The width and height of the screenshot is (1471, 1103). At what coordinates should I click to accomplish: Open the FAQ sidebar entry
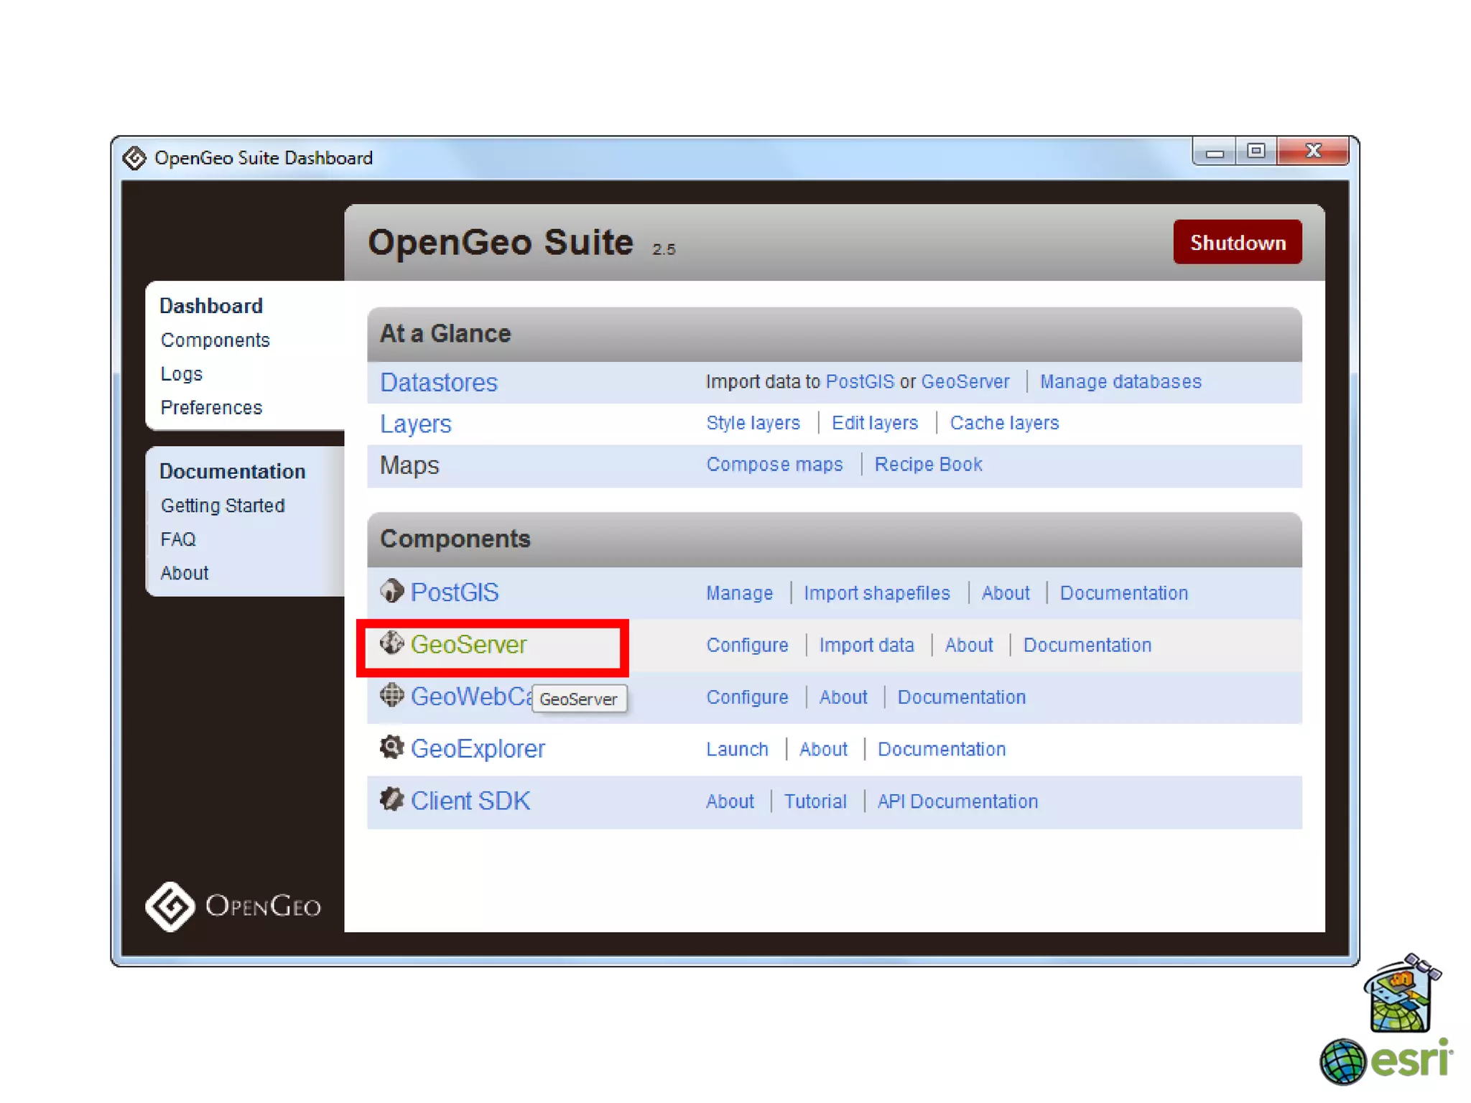(x=177, y=539)
